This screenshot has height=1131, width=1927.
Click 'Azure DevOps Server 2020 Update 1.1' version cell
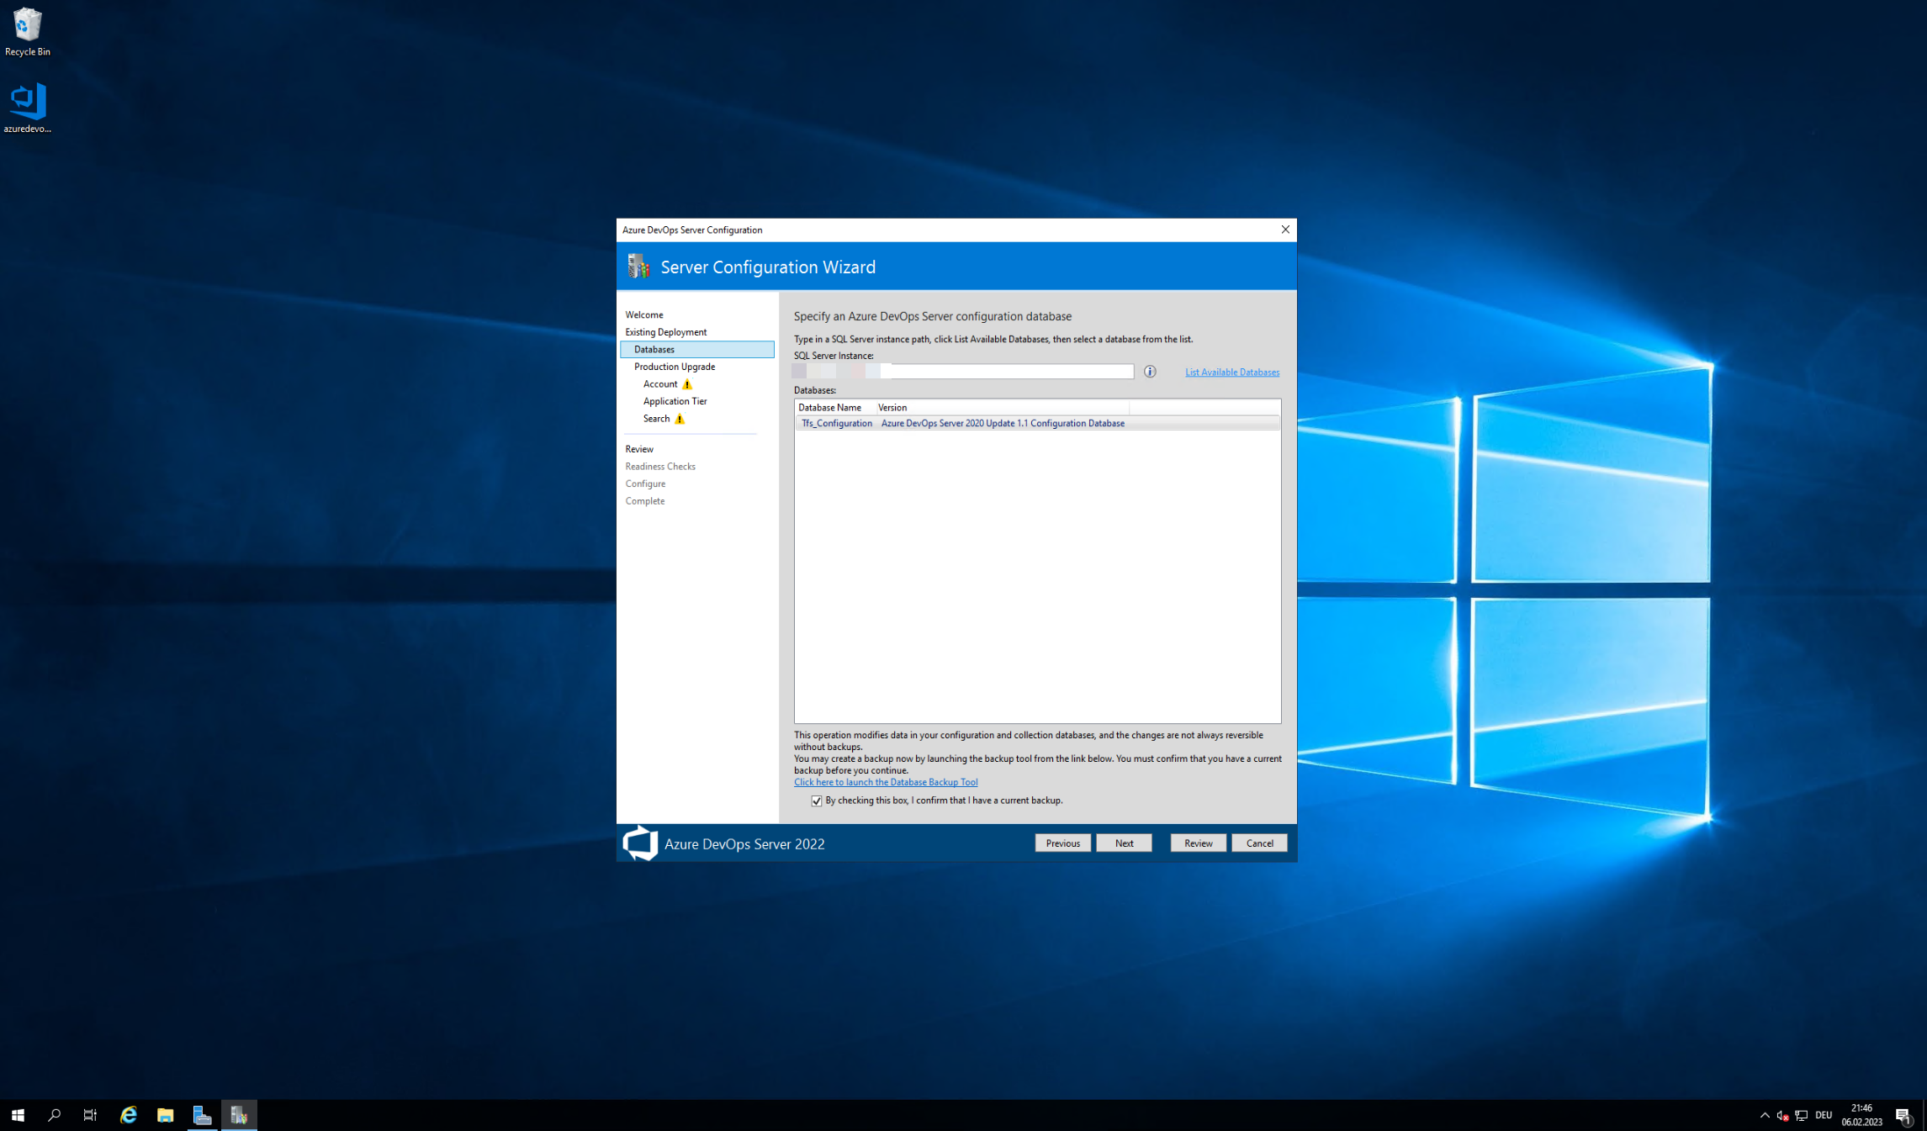click(x=1003, y=423)
